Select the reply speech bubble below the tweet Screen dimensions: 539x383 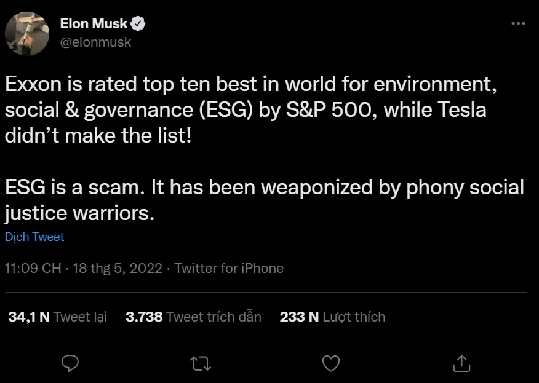70,364
